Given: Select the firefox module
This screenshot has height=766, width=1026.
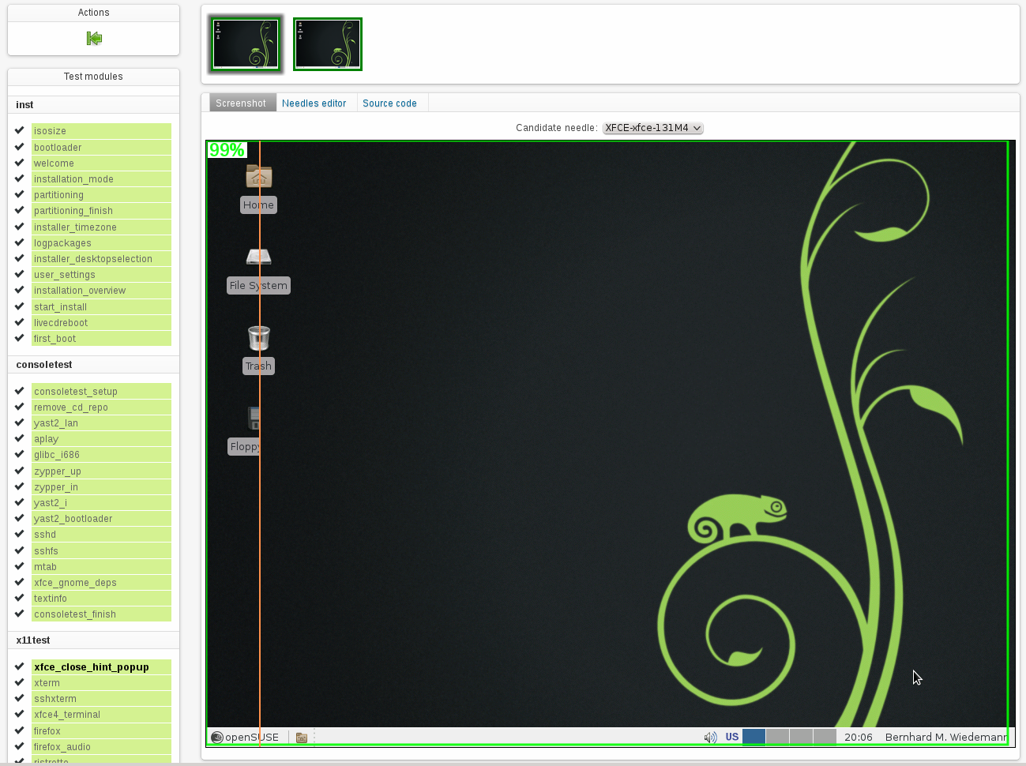Looking at the screenshot, I should coord(101,731).
